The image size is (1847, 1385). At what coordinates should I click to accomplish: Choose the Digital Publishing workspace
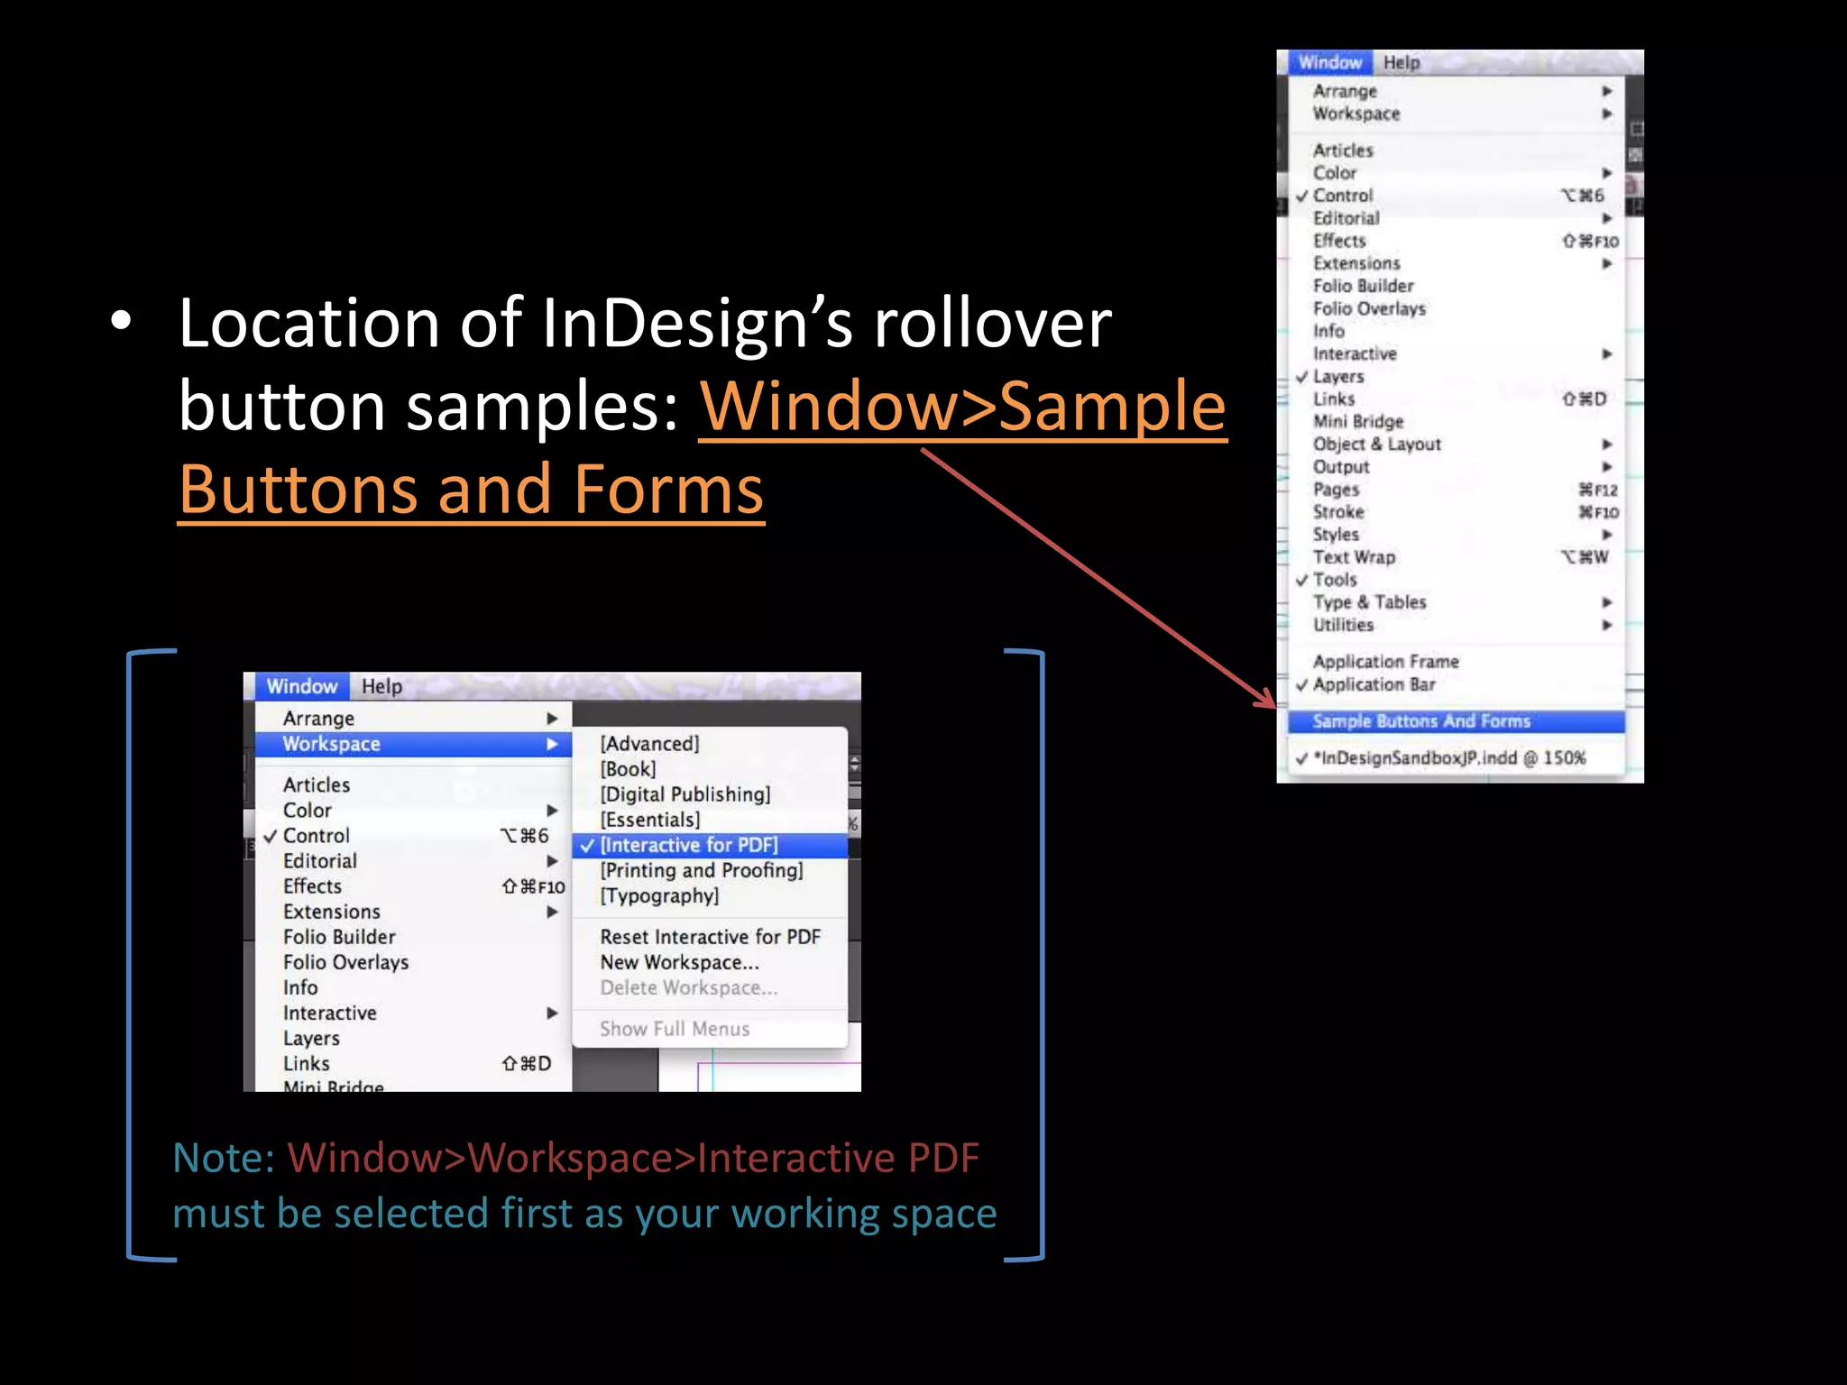[685, 794]
